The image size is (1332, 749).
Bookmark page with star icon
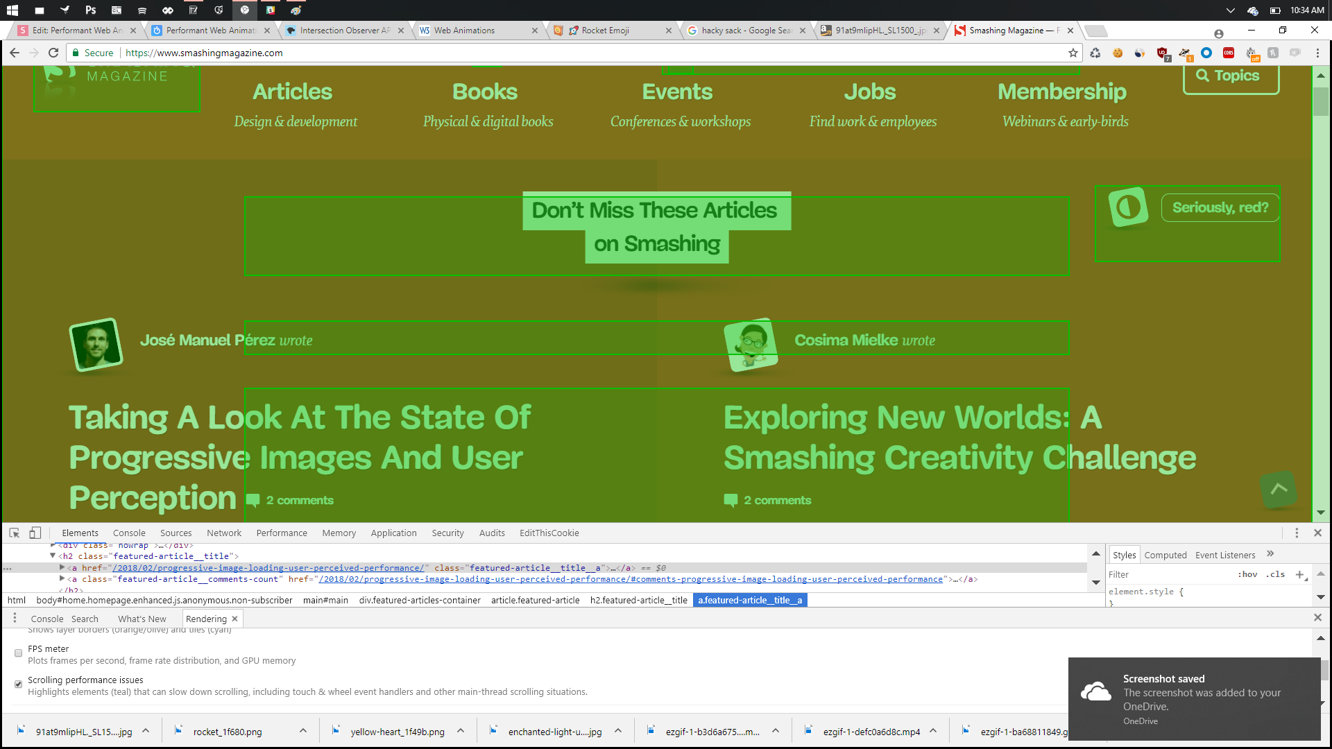pyautogui.click(x=1073, y=53)
